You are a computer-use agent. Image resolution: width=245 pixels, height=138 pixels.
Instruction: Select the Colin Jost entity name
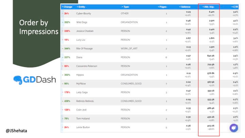pyautogui.click(x=81, y=110)
